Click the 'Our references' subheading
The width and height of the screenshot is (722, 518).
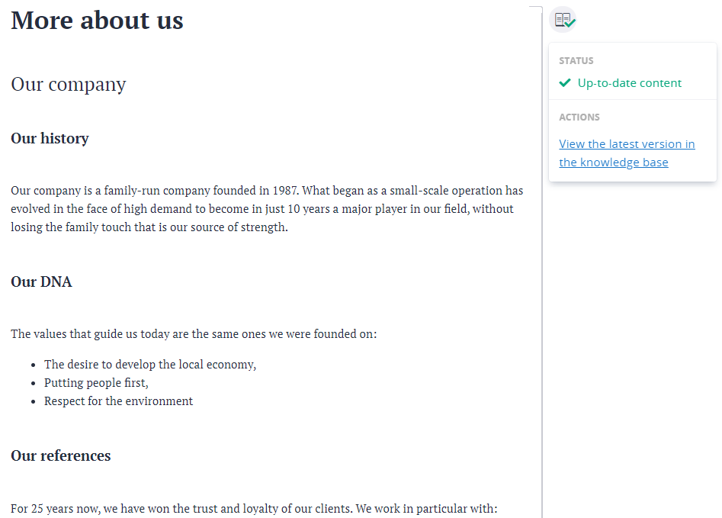[x=61, y=455]
